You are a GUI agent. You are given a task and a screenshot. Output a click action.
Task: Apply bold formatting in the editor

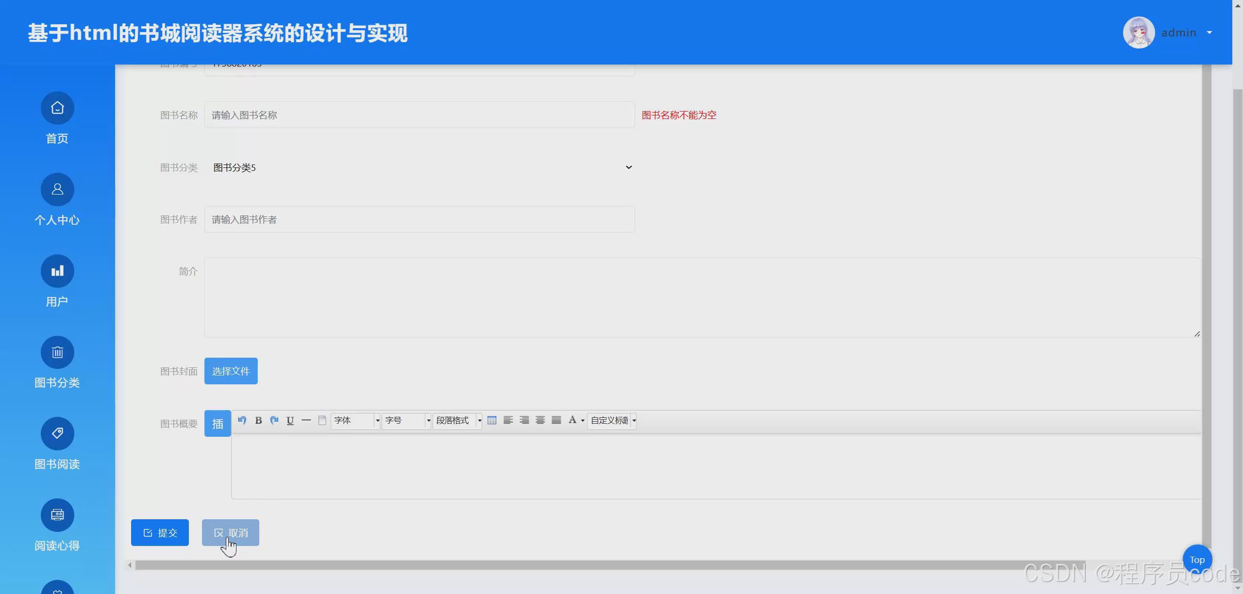tap(258, 420)
